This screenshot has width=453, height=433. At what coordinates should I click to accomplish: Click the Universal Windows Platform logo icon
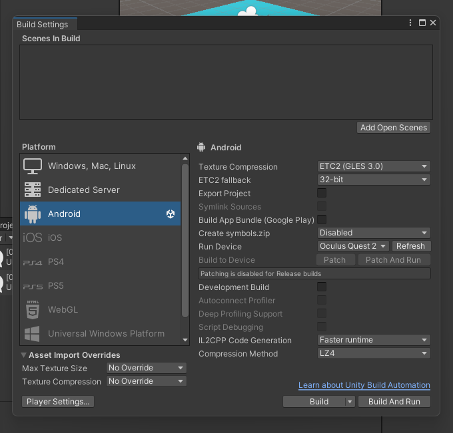coord(32,334)
